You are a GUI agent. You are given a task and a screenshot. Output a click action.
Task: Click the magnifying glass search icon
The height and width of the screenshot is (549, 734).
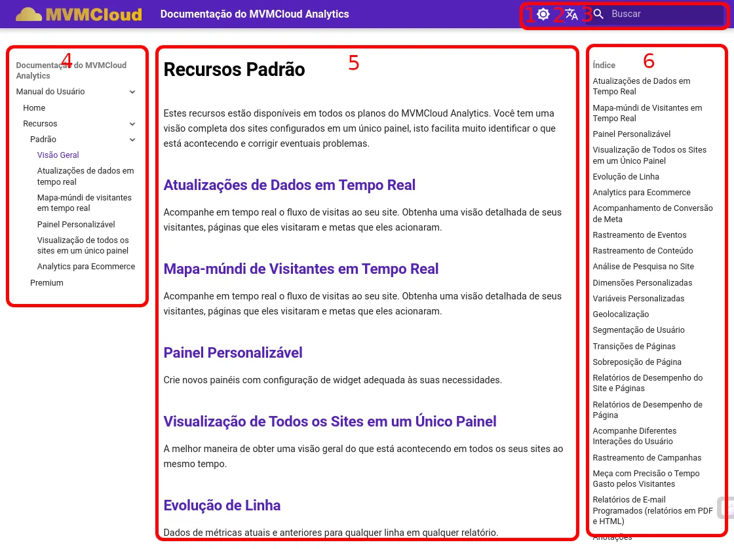[598, 14]
